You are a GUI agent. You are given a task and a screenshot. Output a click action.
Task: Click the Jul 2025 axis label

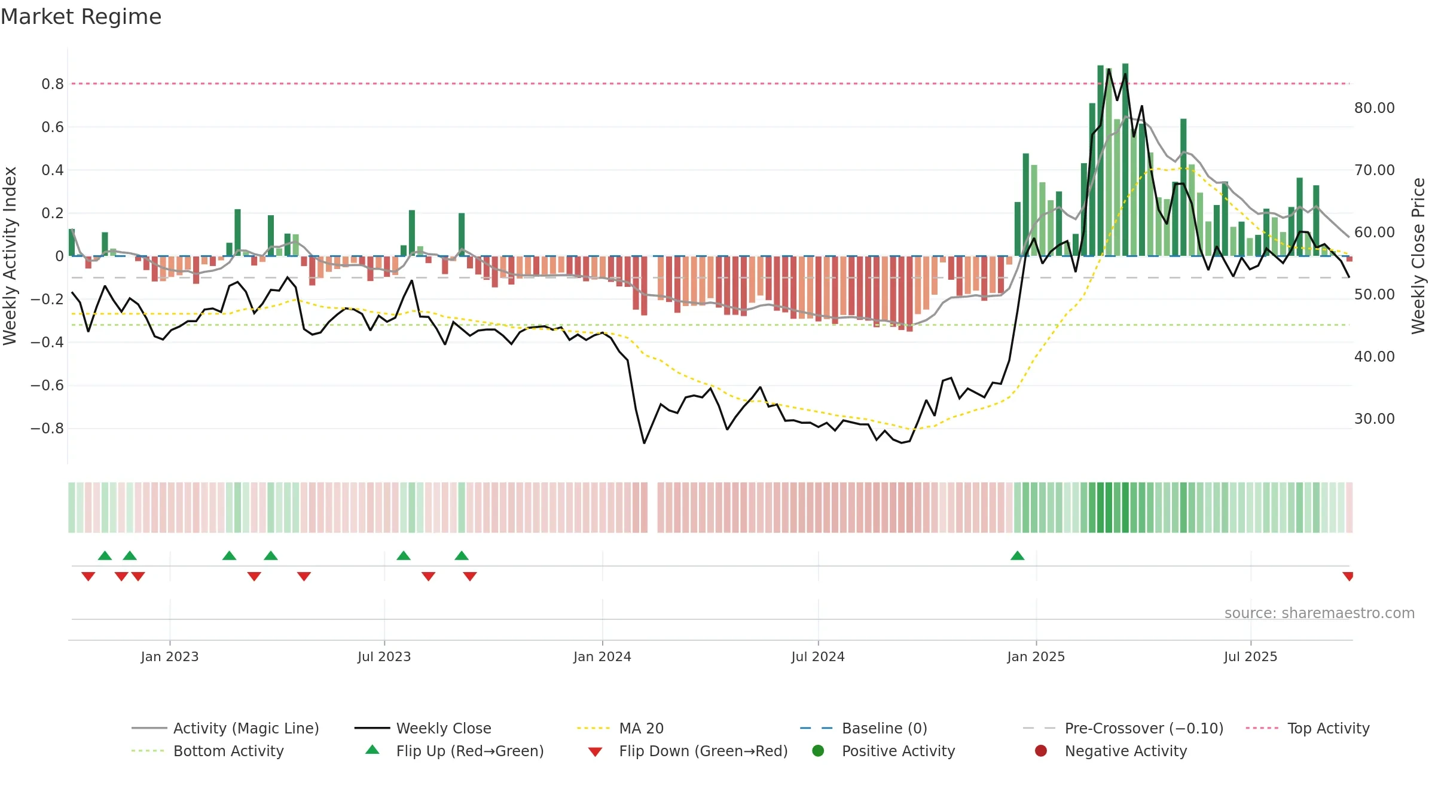point(1251,656)
